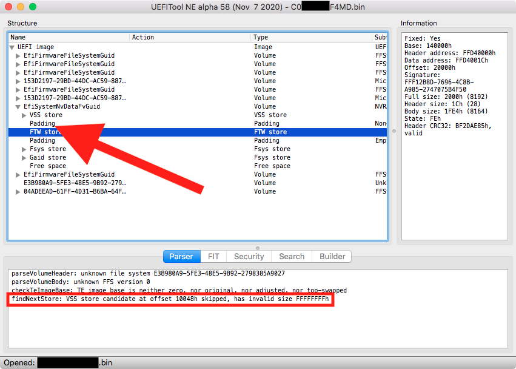The height and width of the screenshot is (369, 516).
Task: Click the Offset: 20000h line
Action: point(430,68)
